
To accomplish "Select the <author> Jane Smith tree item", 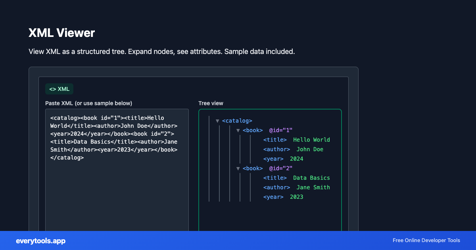I will tap(297, 187).
